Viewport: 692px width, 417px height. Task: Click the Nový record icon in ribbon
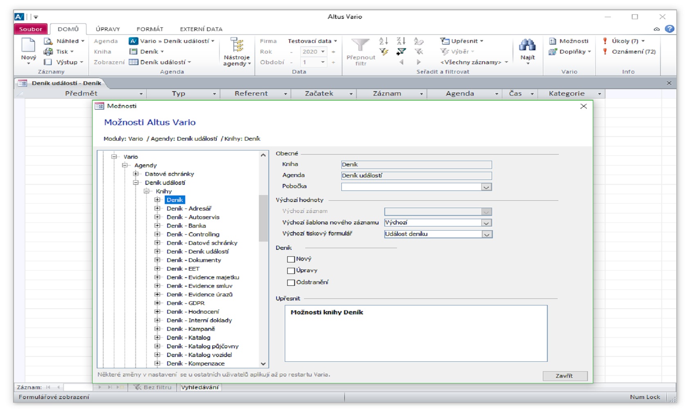(28, 45)
